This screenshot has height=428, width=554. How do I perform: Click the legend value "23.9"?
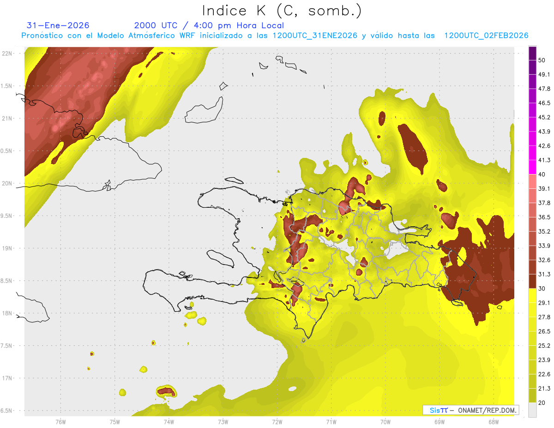pos(544,360)
